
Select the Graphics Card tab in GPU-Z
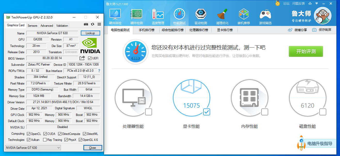(x=16, y=25)
